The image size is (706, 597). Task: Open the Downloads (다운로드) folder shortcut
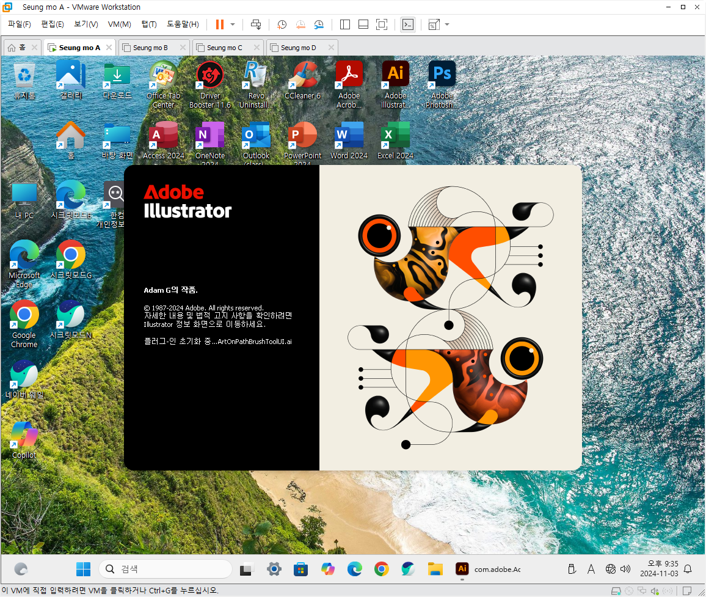(x=117, y=81)
